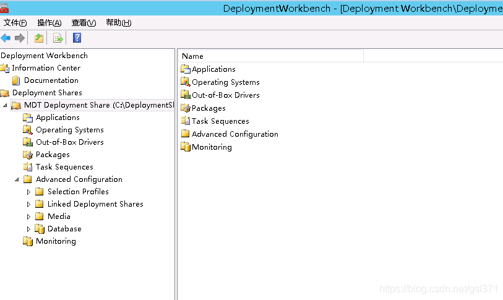The height and width of the screenshot is (300, 503).
Task: Click the Help toolbar icon
Action: click(x=77, y=38)
